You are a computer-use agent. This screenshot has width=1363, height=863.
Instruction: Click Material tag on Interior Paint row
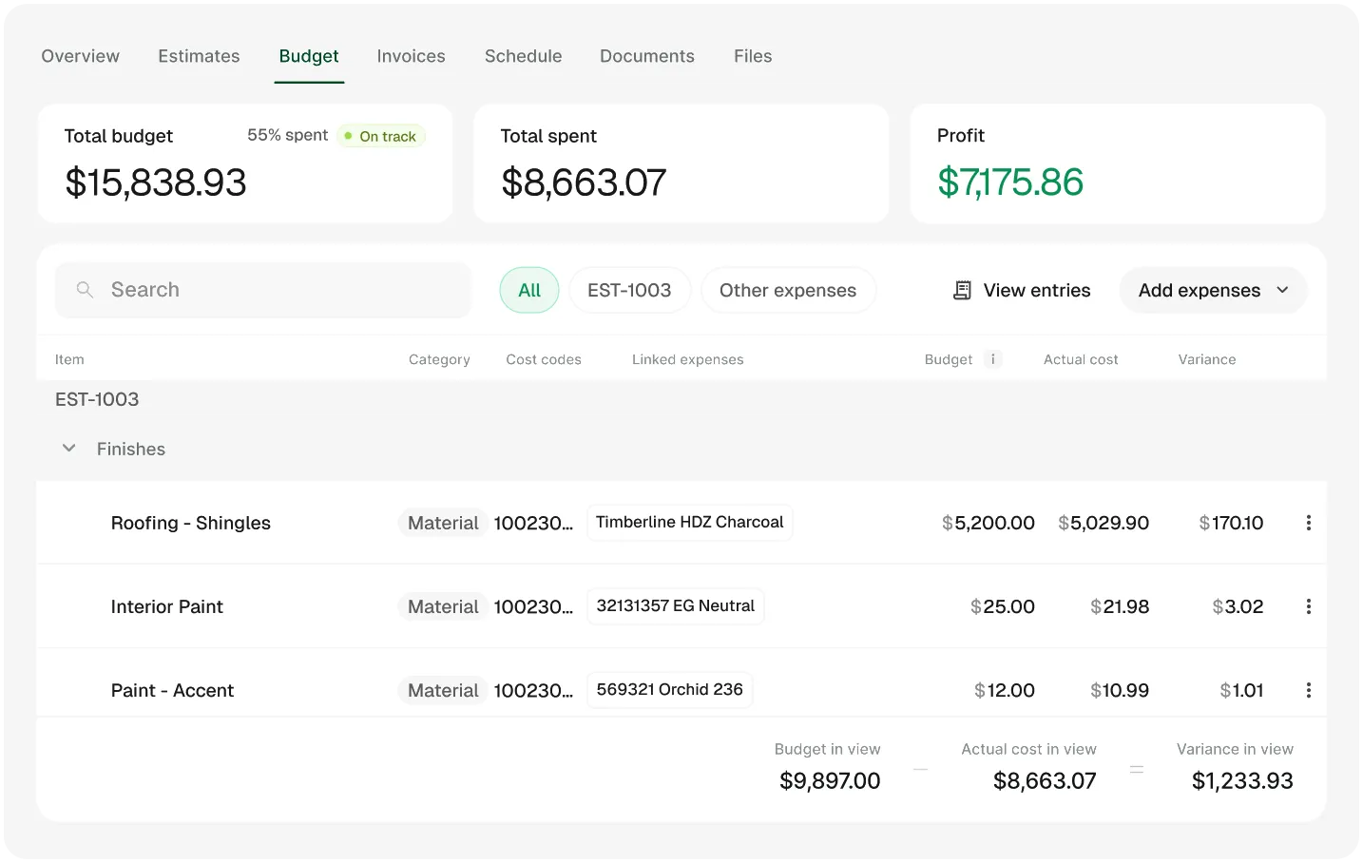click(443, 606)
